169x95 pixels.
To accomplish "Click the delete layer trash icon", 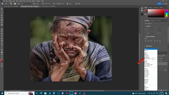I will 166,90.
